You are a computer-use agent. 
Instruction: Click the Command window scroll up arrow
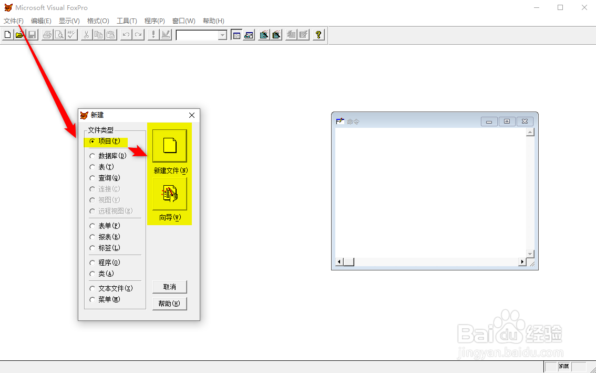[x=530, y=132]
